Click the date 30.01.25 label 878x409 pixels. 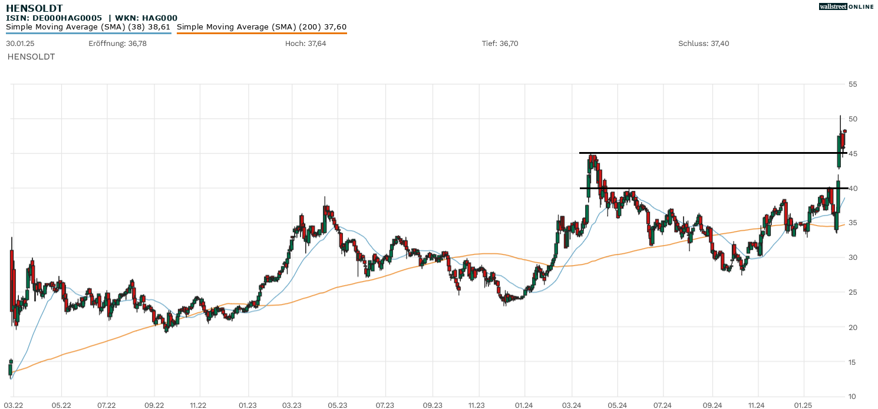pos(20,44)
